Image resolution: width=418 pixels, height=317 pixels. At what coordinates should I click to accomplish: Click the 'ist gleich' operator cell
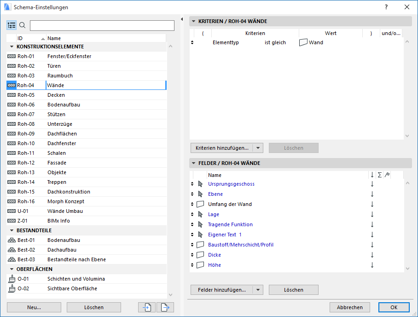click(x=275, y=42)
